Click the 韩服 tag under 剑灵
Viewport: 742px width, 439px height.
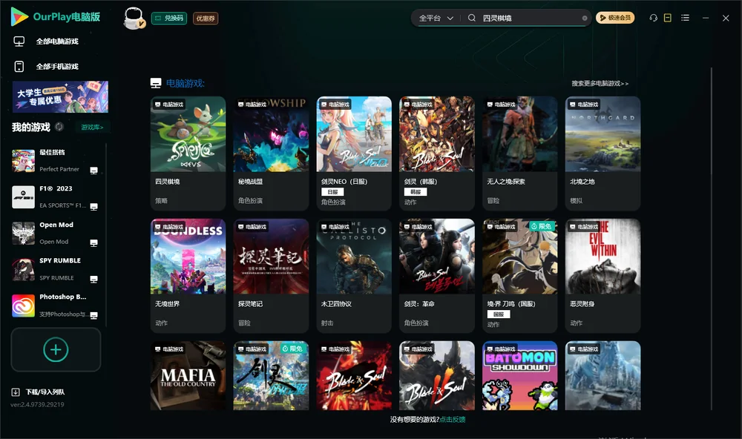click(x=416, y=191)
